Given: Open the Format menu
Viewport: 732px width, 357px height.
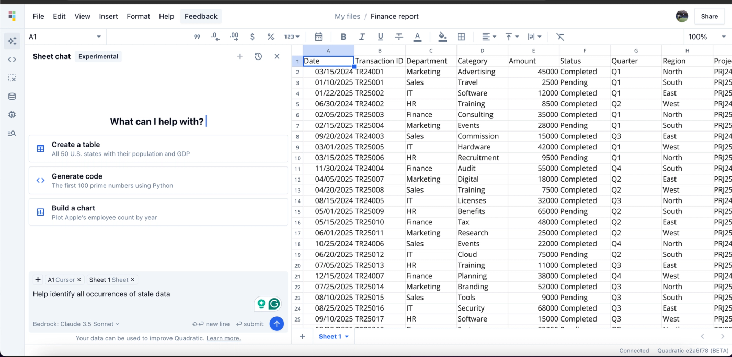Looking at the screenshot, I should pos(138,16).
